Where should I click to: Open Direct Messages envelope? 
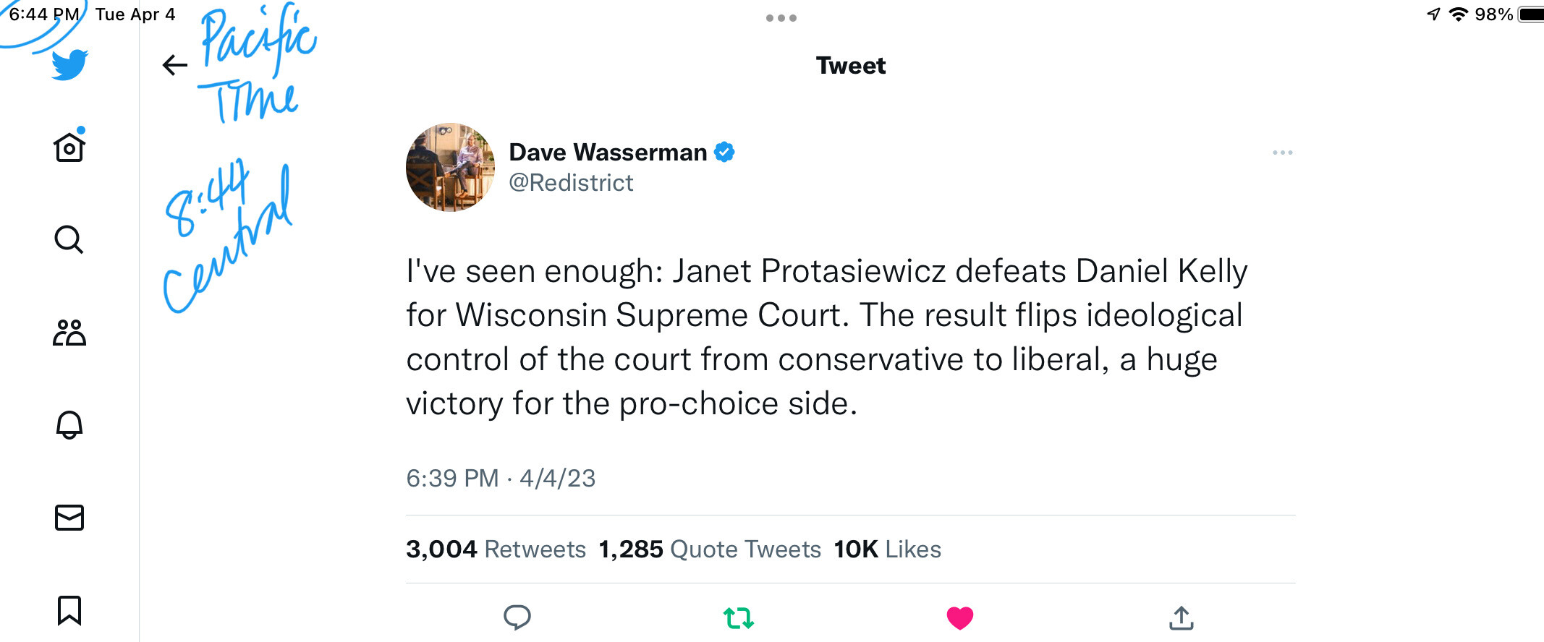point(69,518)
